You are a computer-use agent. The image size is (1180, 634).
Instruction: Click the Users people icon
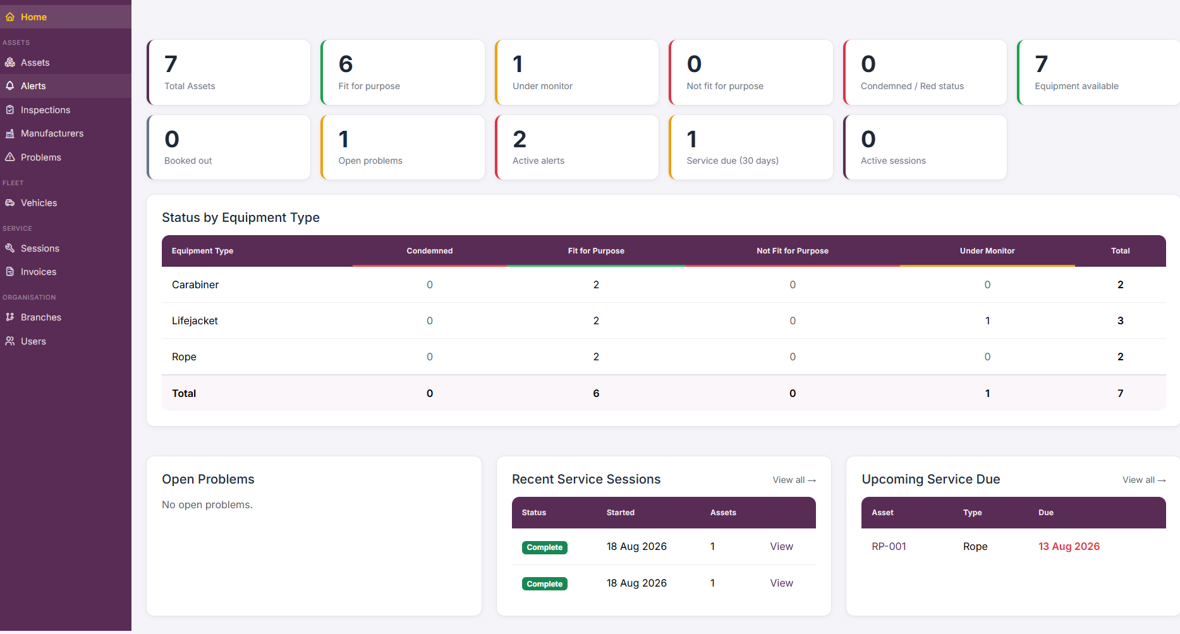10,341
